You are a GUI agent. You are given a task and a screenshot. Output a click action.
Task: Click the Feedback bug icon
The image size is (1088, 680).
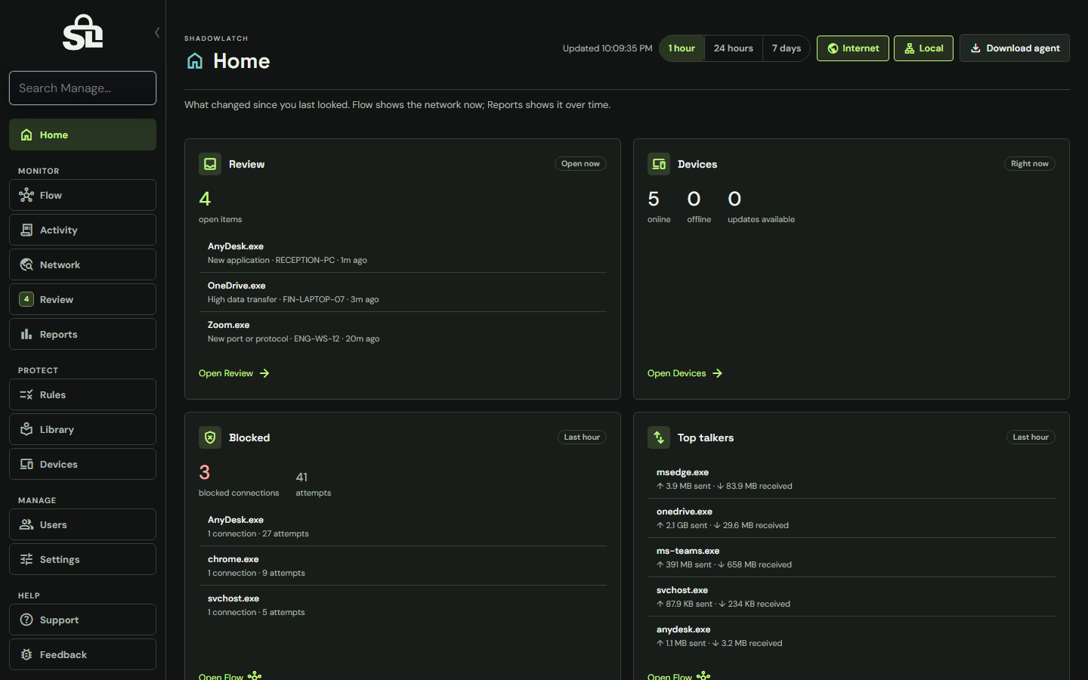[x=26, y=654]
